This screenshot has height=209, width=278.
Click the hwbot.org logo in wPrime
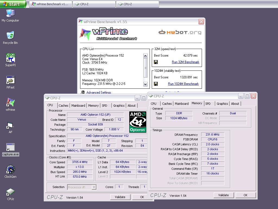tap(180, 32)
